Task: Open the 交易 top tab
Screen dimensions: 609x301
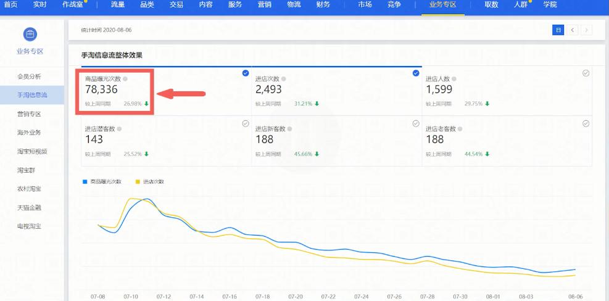Action: point(176,5)
